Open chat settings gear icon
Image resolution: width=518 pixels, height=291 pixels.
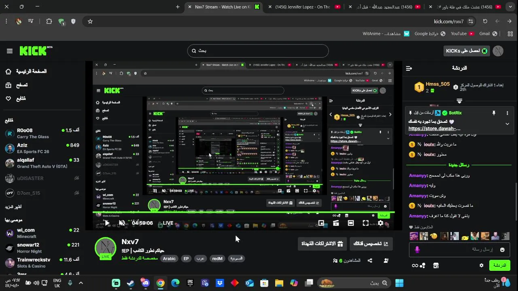pos(481,266)
